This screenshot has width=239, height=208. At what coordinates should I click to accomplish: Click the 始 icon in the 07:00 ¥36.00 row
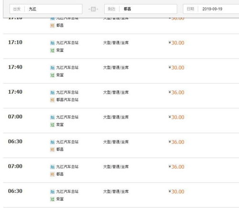(x=52, y=167)
